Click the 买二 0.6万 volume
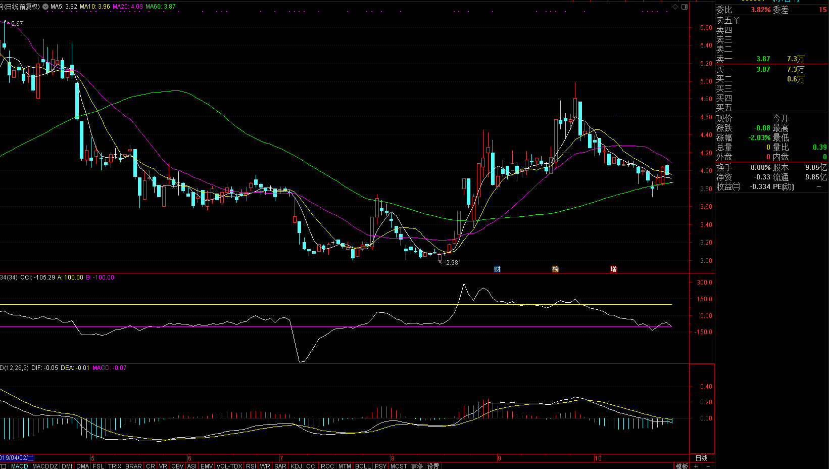The width and height of the screenshot is (829, 469). pyautogui.click(x=796, y=79)
